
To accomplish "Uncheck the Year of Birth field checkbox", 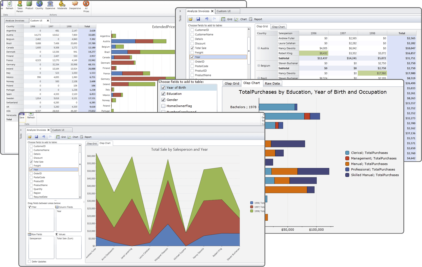I will point(163,88).
